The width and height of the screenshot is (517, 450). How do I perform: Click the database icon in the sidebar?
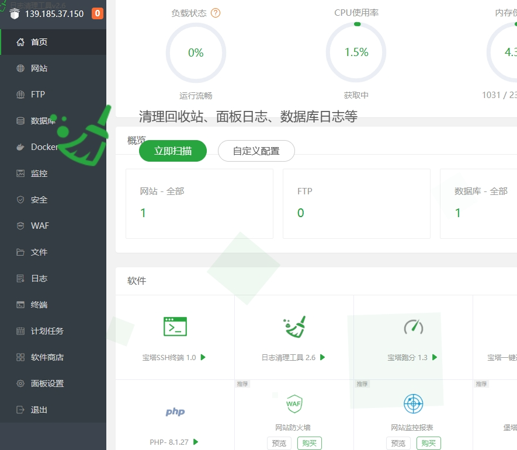coord(20,121)
